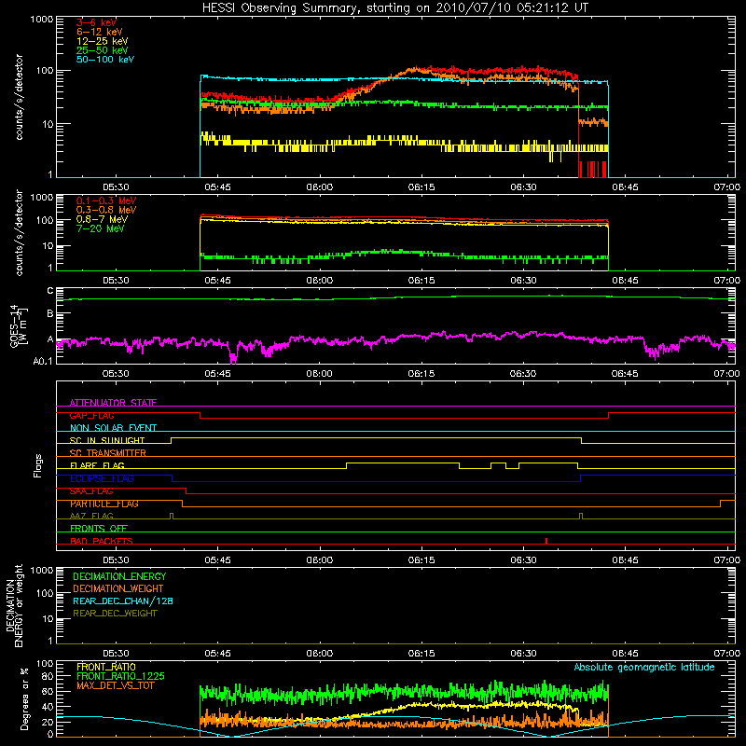This screenshot has width=746, height=746.
Task: Click the 12-25 keV legend label
Action: click(103, 41)
